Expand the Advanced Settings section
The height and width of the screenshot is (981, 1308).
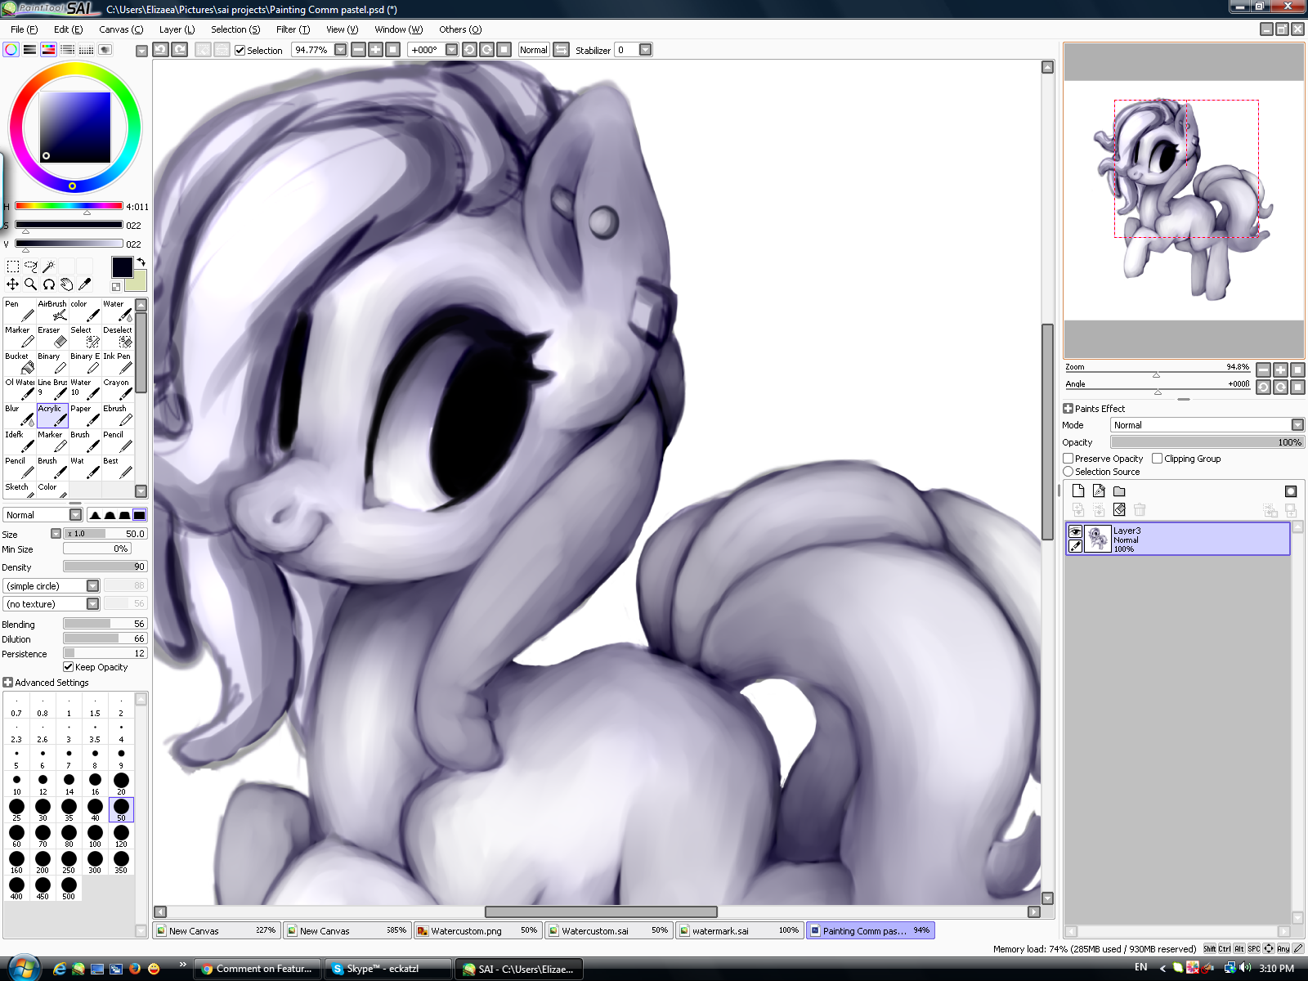pyautogui.click(x=8, y=683)
